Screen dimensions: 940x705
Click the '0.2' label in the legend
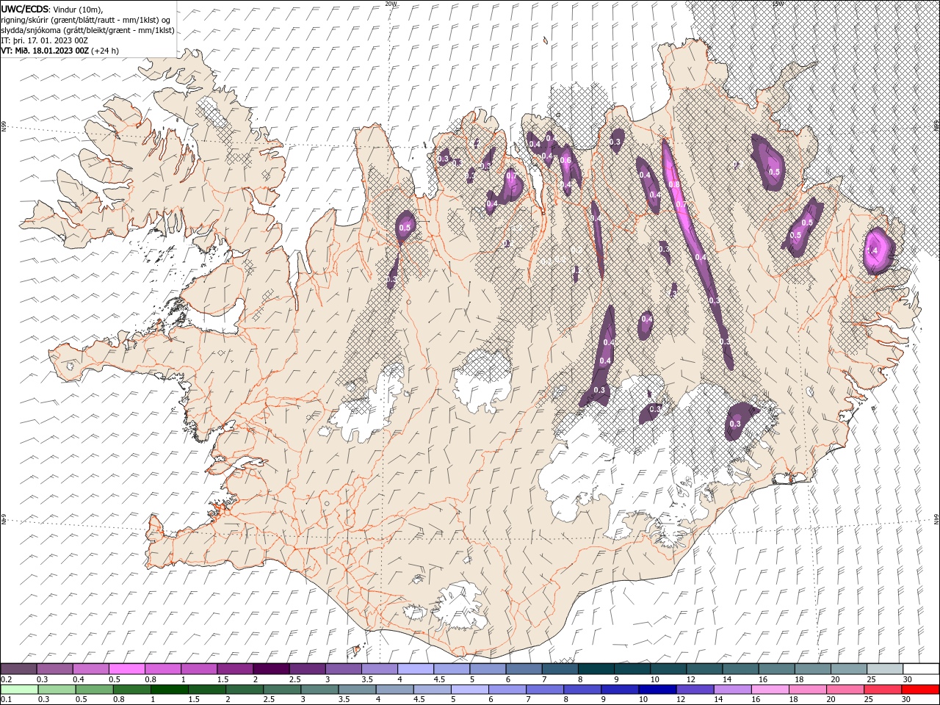coord(6,679)
